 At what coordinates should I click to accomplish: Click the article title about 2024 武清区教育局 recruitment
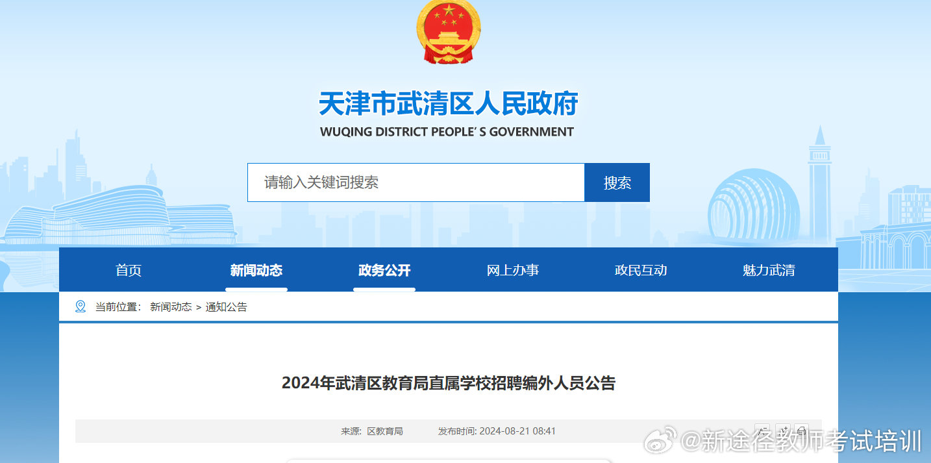click(x=448, y=382)
